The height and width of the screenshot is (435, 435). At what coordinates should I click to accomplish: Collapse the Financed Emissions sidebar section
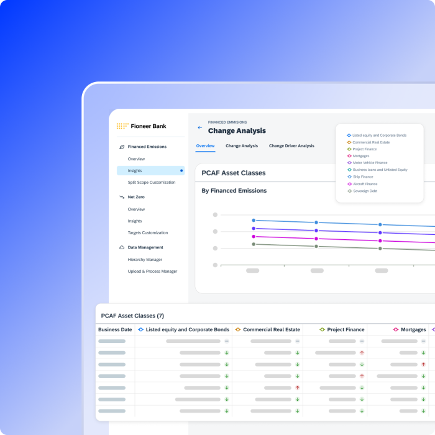pos(147,147)
